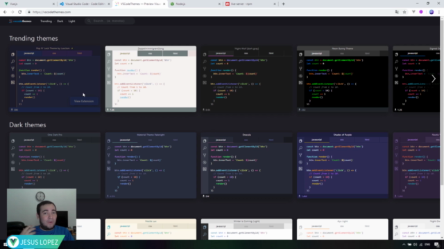
Task: Select css tab in One Dark Pro preview
Action: (x=54, y=140)
